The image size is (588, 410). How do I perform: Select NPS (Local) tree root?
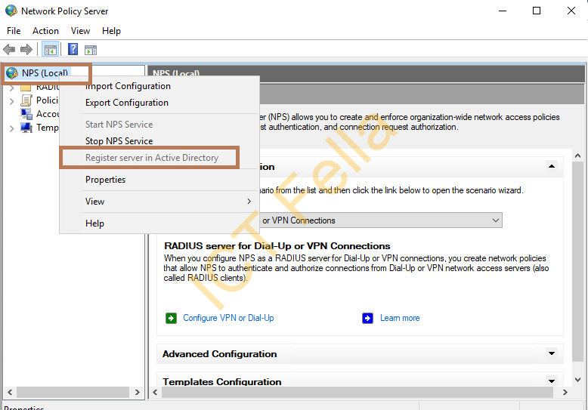pos(45,72)
